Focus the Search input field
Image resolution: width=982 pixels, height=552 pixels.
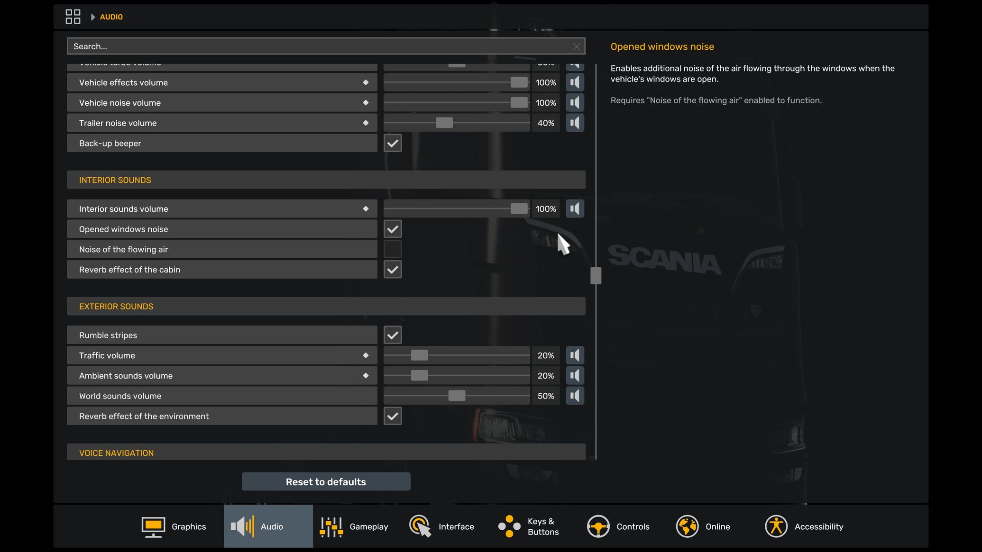tap(326, 46)
